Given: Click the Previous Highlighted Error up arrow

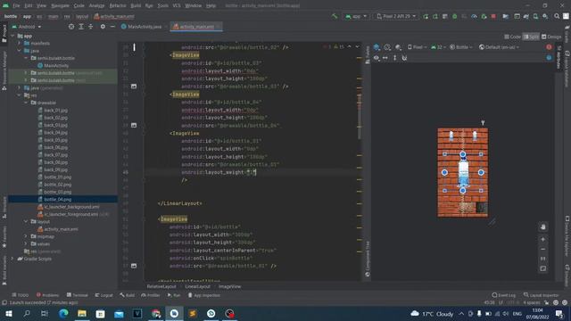Looking at the screenshot, I should pos(349,46).
